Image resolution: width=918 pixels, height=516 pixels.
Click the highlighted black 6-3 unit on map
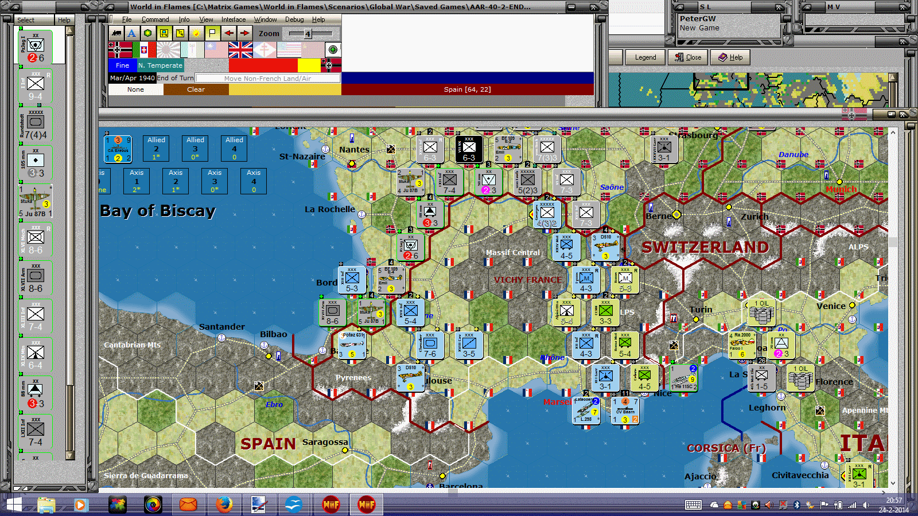click(469, 149)
